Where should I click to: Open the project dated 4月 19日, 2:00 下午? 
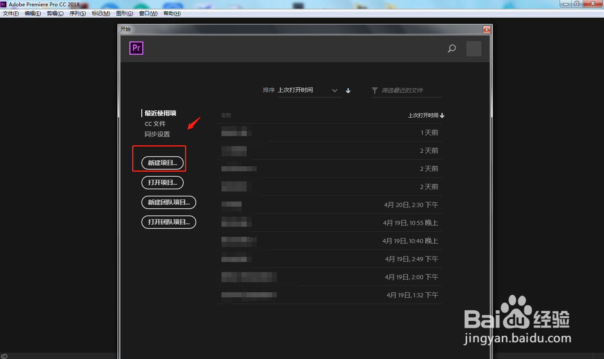tap(330, 277)
